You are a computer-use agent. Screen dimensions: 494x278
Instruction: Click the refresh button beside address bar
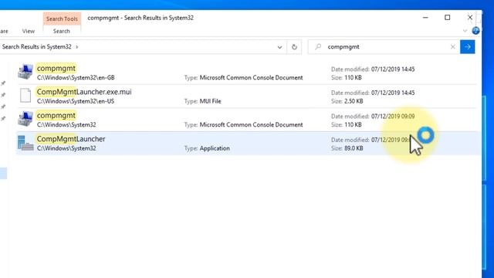pyautogui.click(x=294, y=47)
